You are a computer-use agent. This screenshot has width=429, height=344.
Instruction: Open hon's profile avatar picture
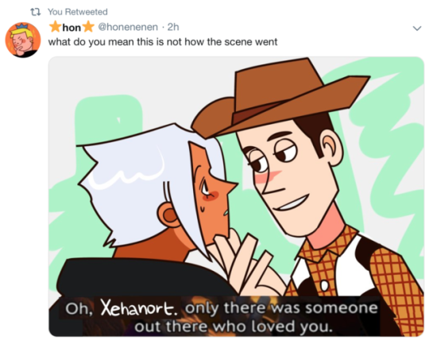23,40
